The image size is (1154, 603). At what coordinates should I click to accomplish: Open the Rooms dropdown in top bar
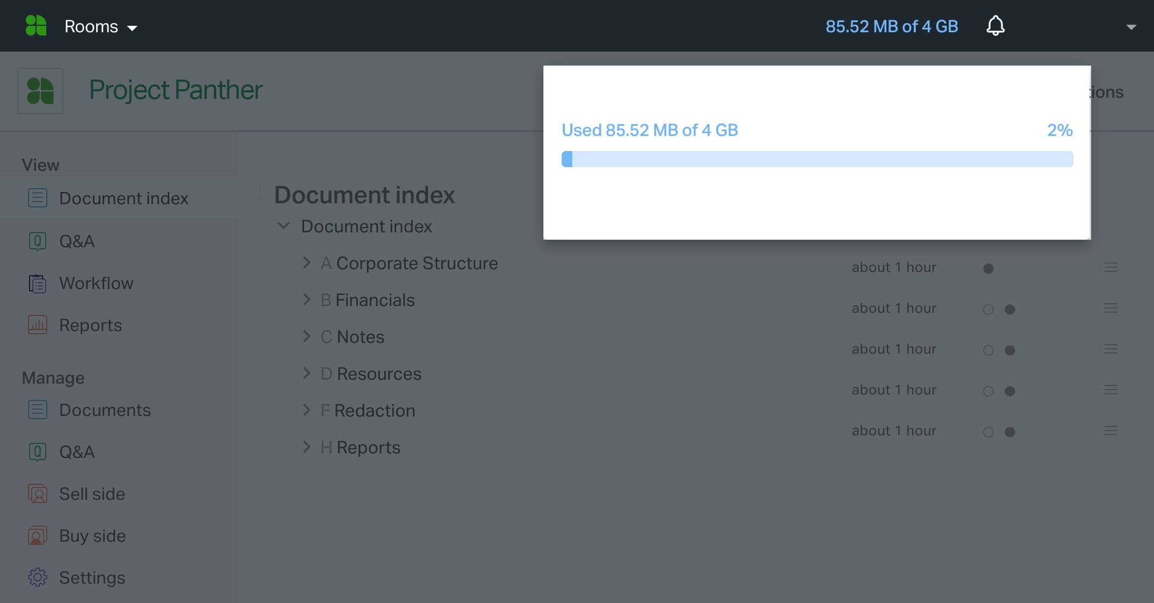tap(101, 26)
